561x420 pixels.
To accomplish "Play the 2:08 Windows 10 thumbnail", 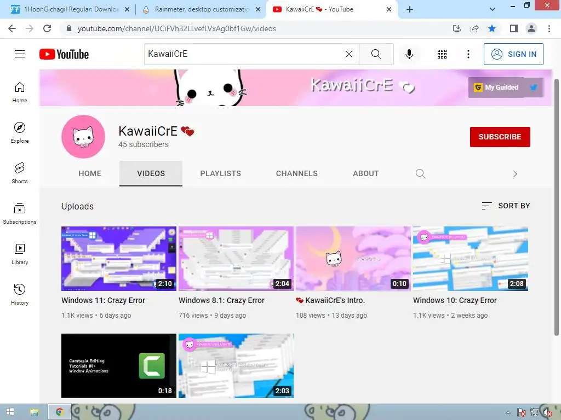I will pos(471,259).
